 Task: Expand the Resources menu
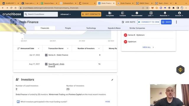click(165, 14)
